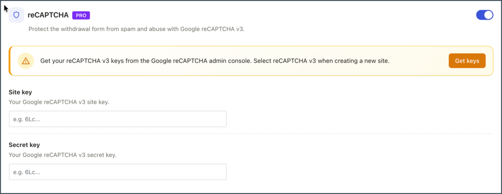Click the Secret key label
502x194 pixels.
[x=25, y=145]
